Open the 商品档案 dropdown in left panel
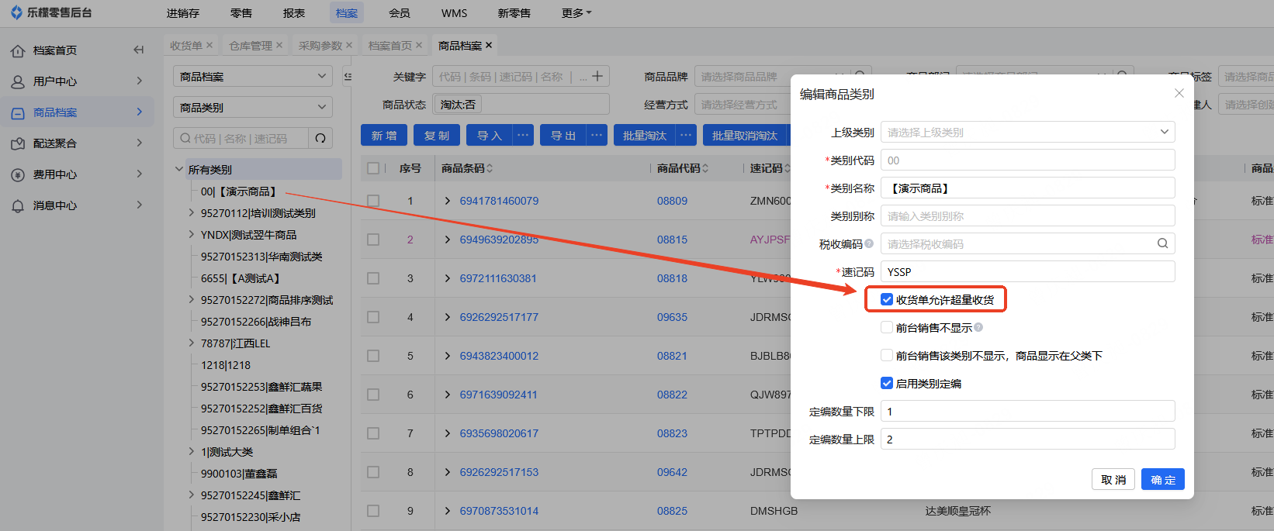This screenshot has width=1274, height=531. point(253,76)
